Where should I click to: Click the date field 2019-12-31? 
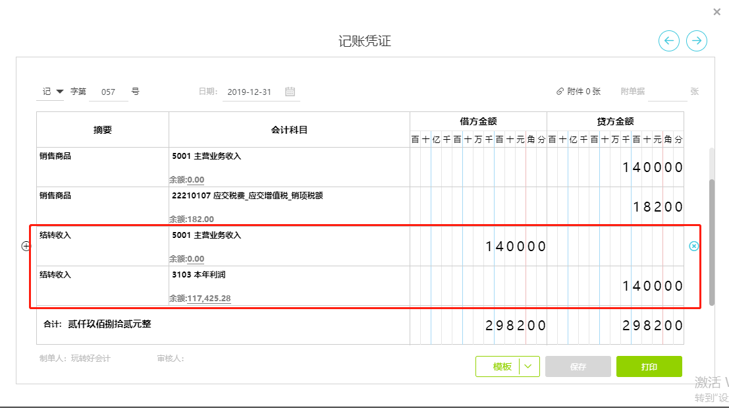[249, 92]
